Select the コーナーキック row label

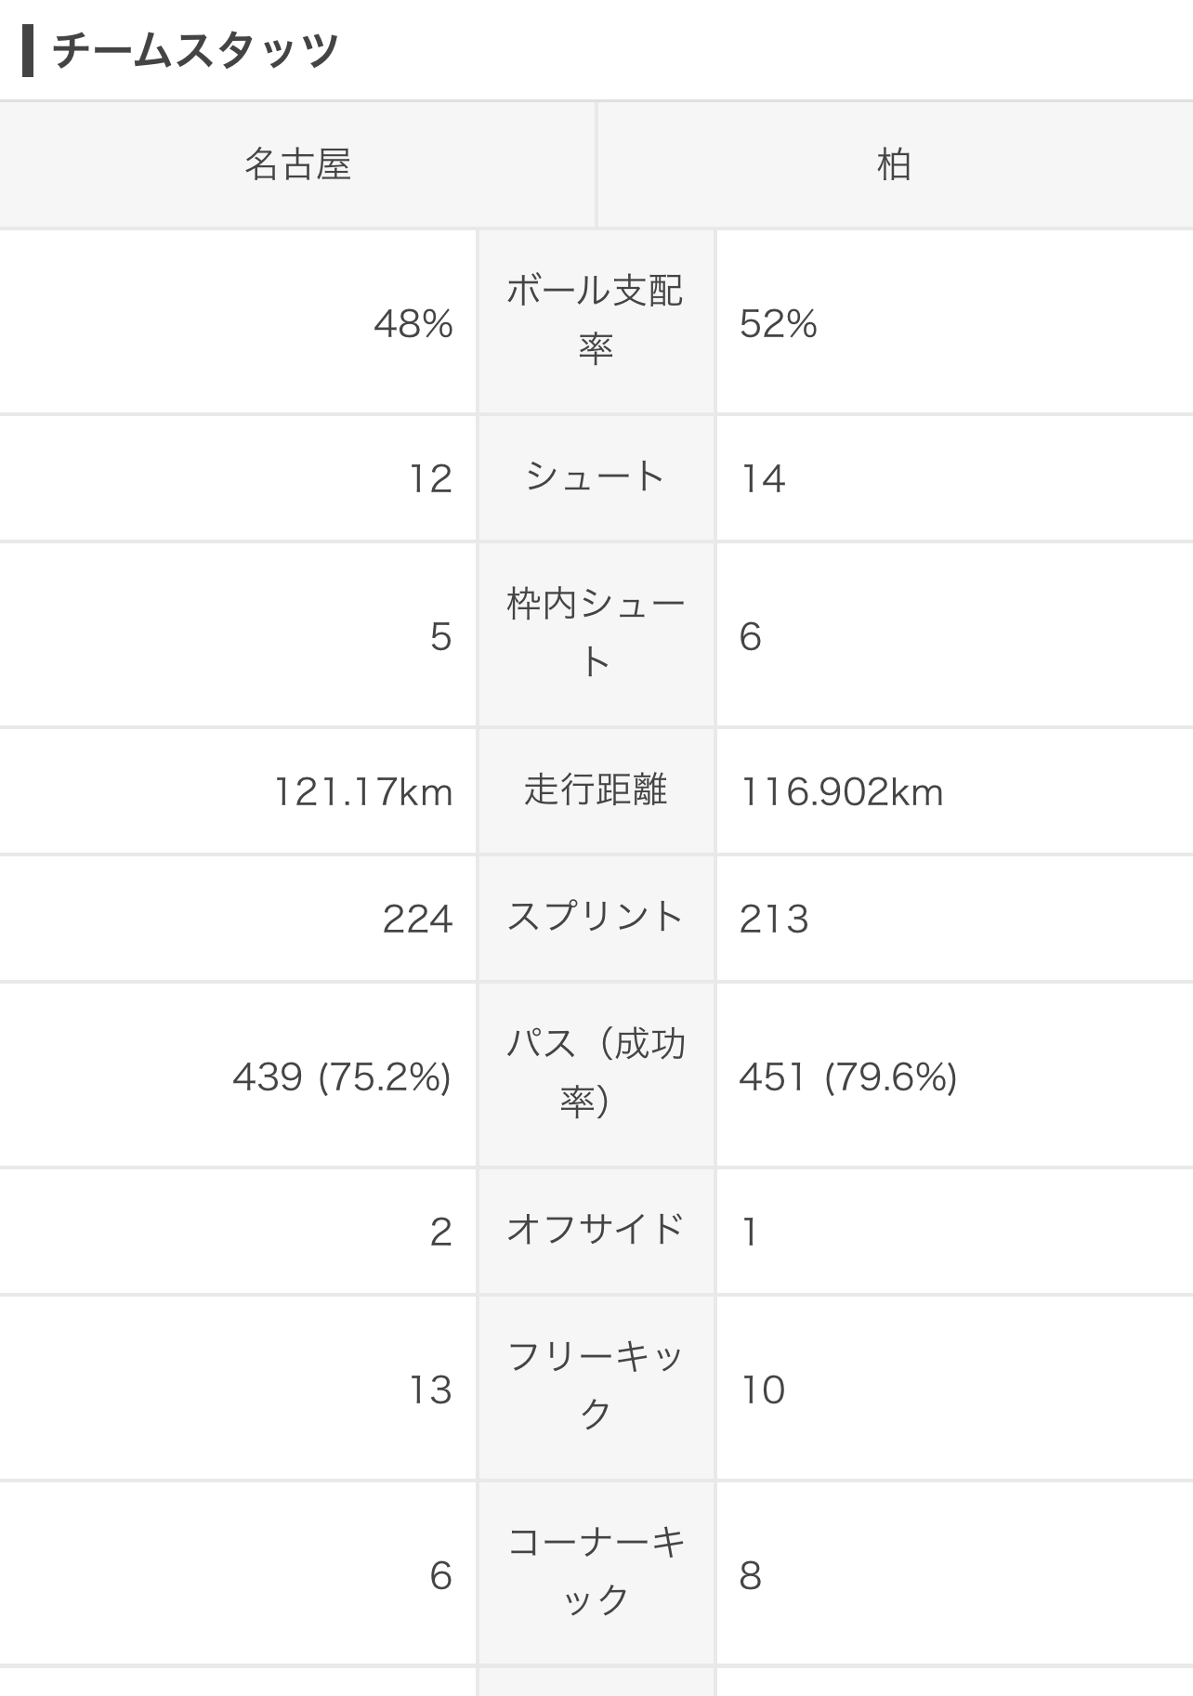tap(596, 1572)
